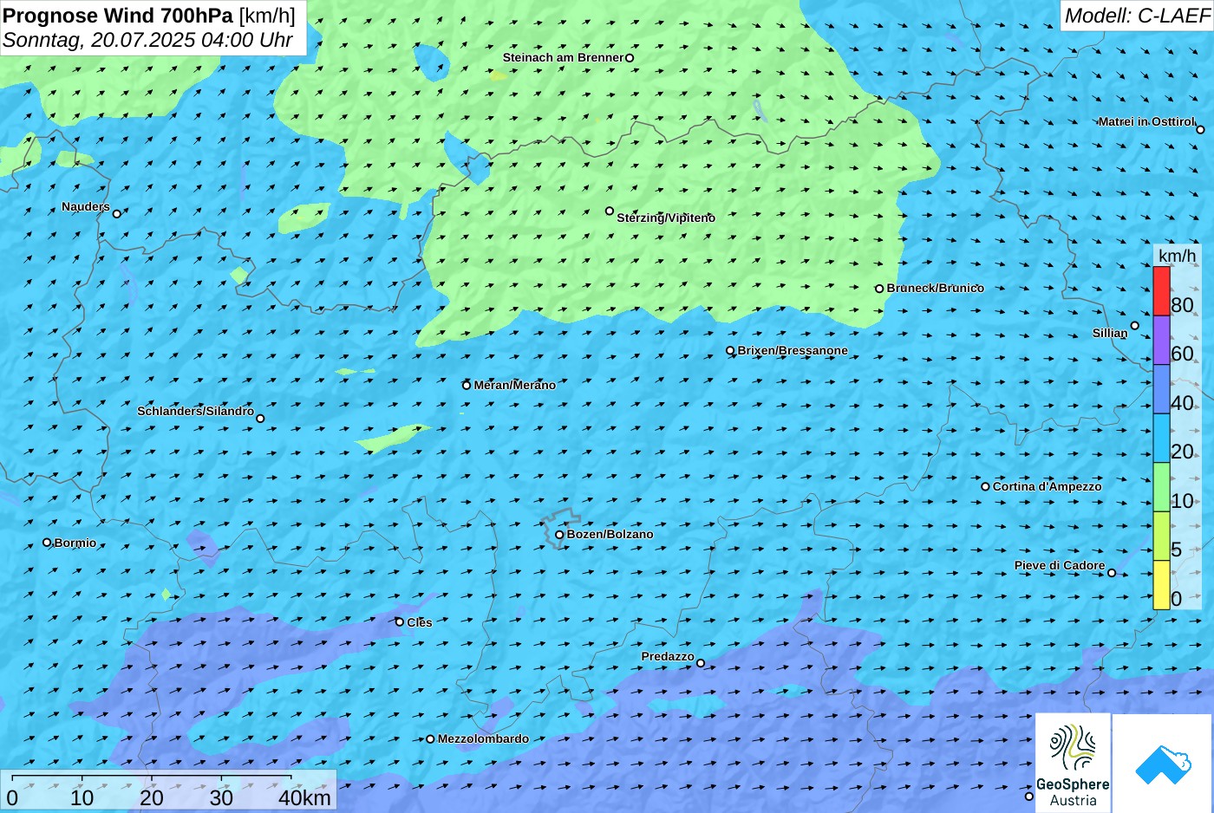This screenshot has height=813, width=1214.
Task: Select the Brixen/Bressanone location marker
Action: coord(730,351)
